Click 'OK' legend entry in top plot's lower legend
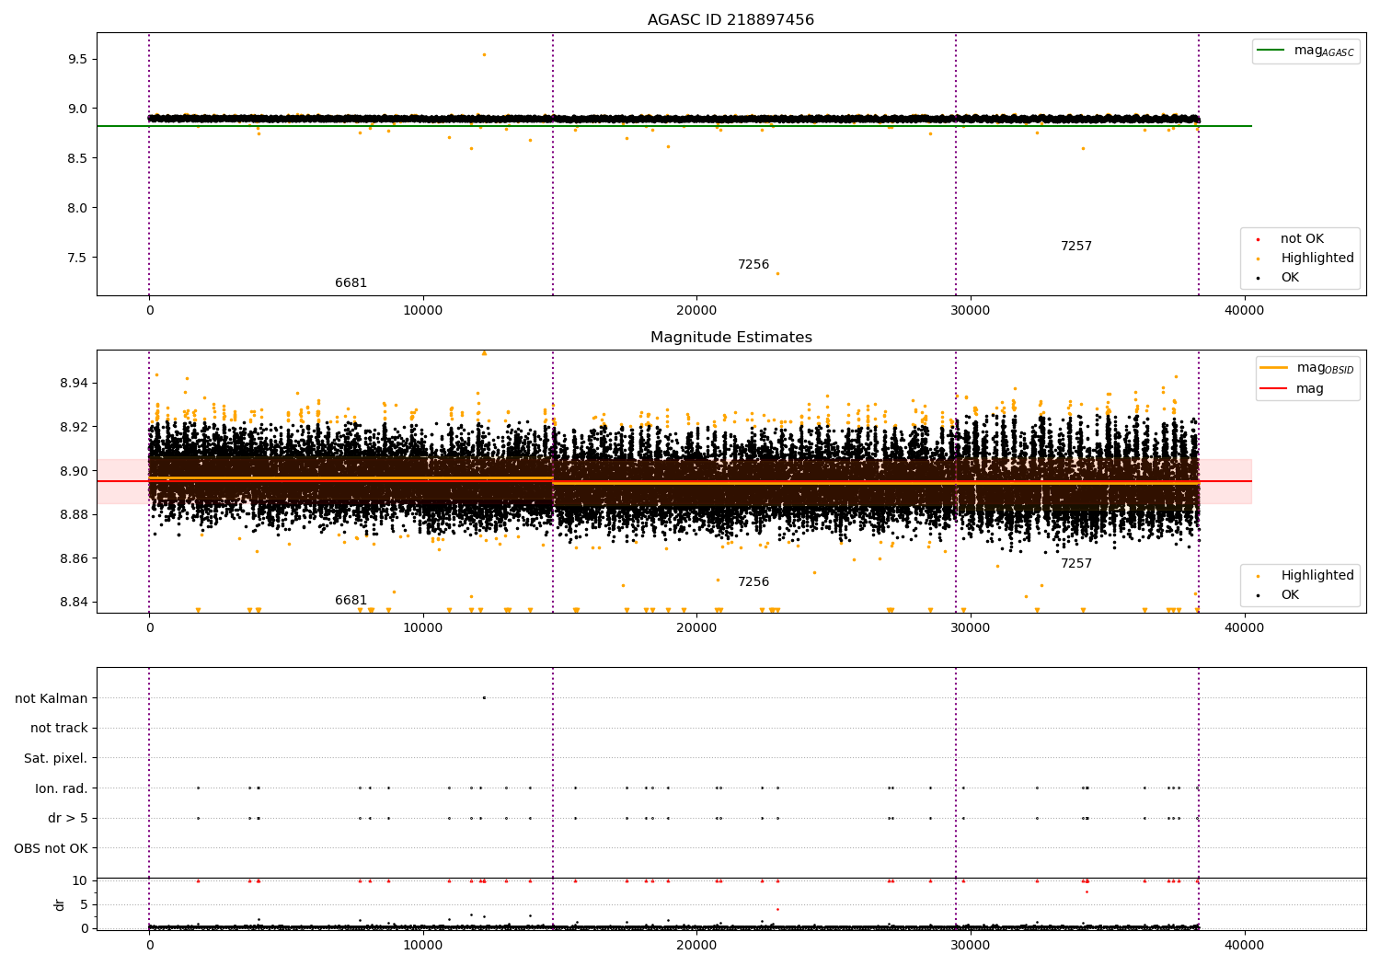 [x=1279, y=278]
